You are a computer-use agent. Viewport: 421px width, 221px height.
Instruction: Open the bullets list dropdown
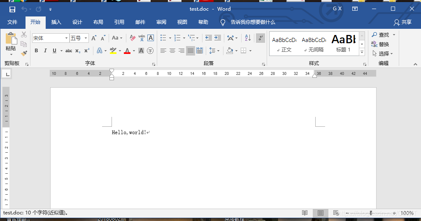coord(170,38)
